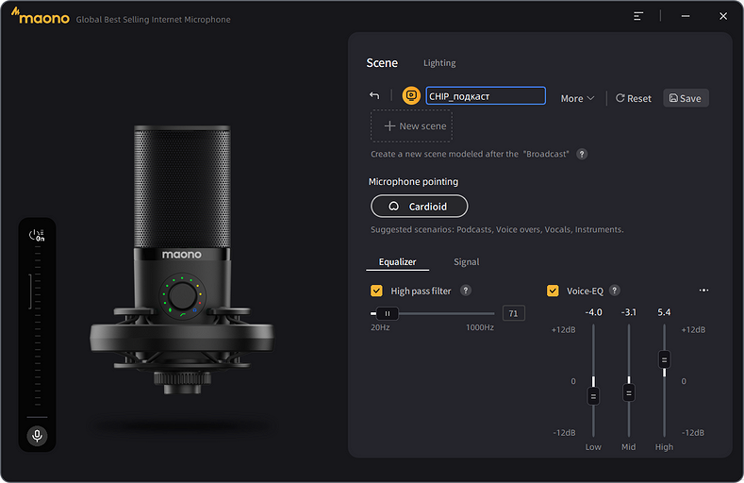The width and height of the screenshot is (744, 483).
Task: Disable the High pass filter checkbox
Action: tap(377, 291)
